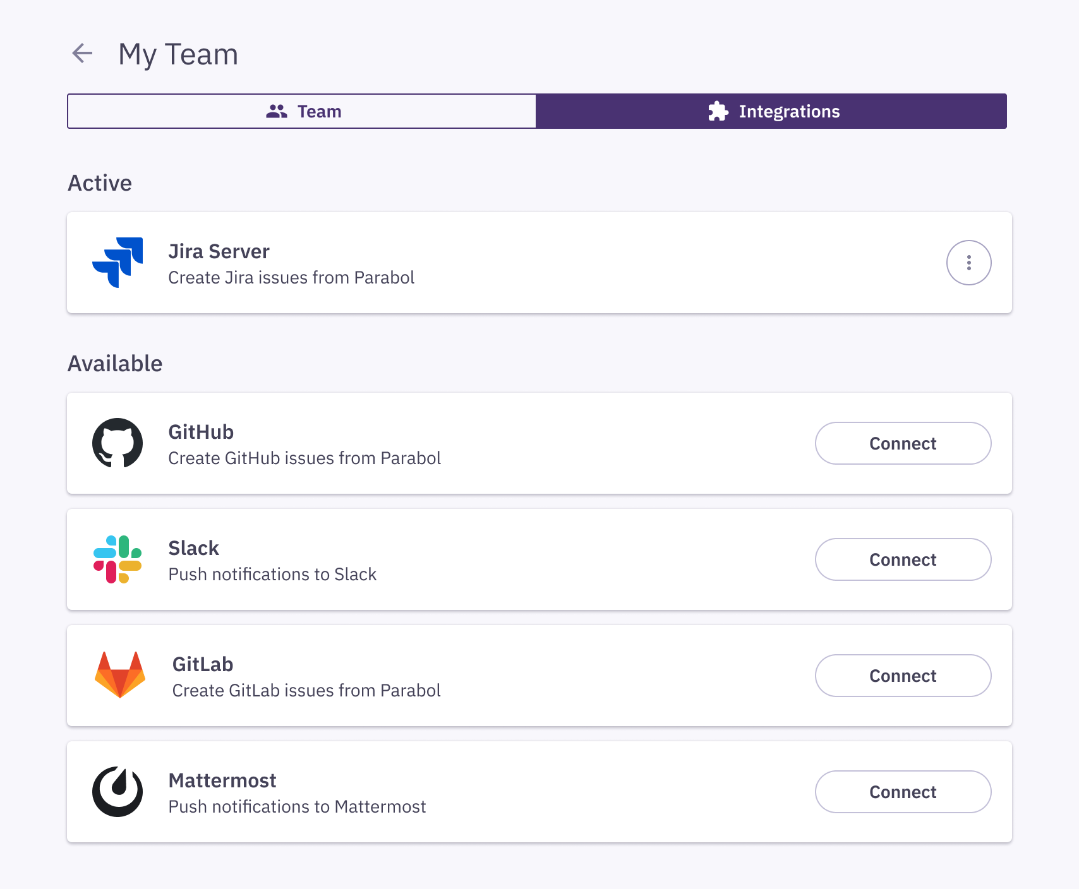Click the GitHub integration description text
The height and width of the screenshot is (889, 1079).
[x=304, y=458]
